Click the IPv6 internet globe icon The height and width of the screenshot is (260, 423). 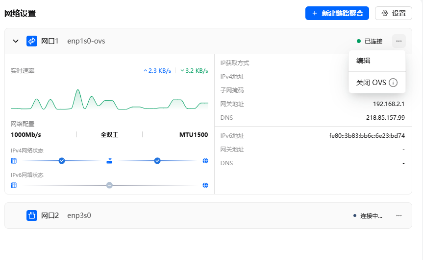[x=205, y=185]
